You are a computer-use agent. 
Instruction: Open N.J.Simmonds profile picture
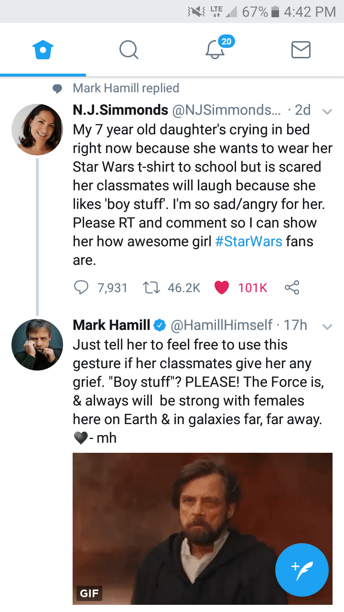(x=37, y=129)
